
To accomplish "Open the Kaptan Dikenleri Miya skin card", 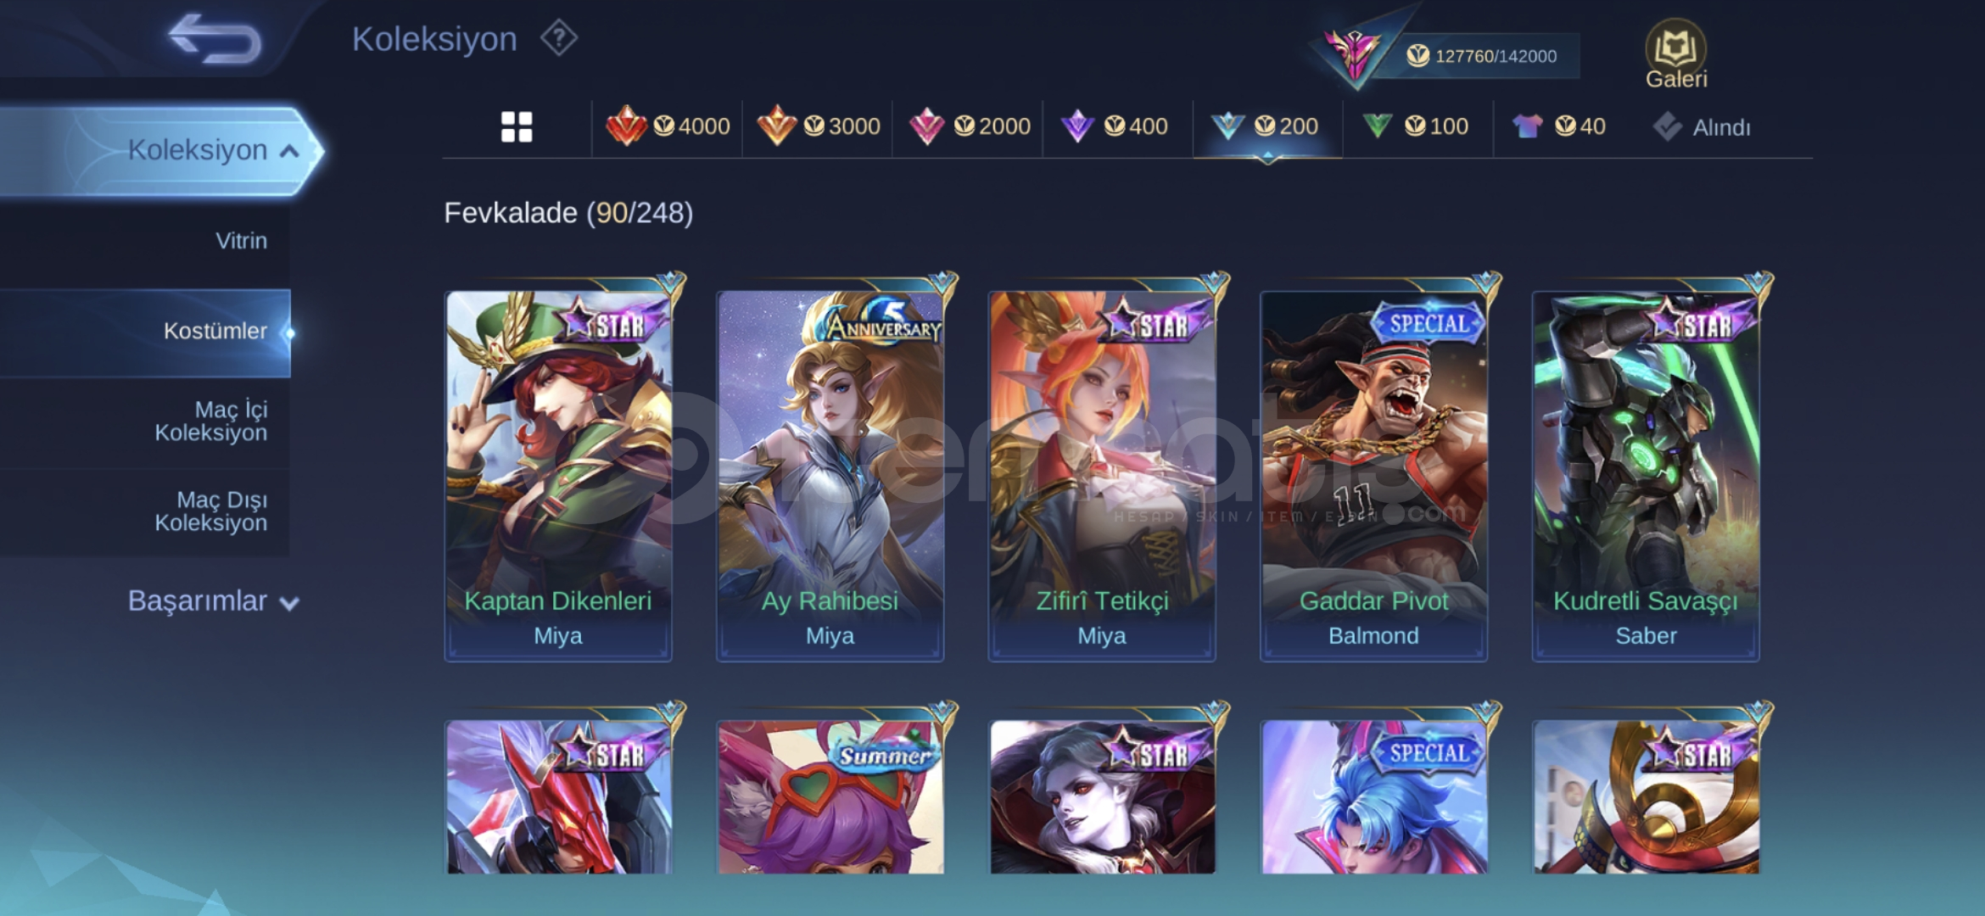I will click(x=558, y=475).
